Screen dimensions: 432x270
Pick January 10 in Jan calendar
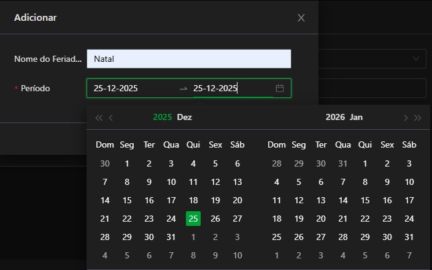(409, 182)
